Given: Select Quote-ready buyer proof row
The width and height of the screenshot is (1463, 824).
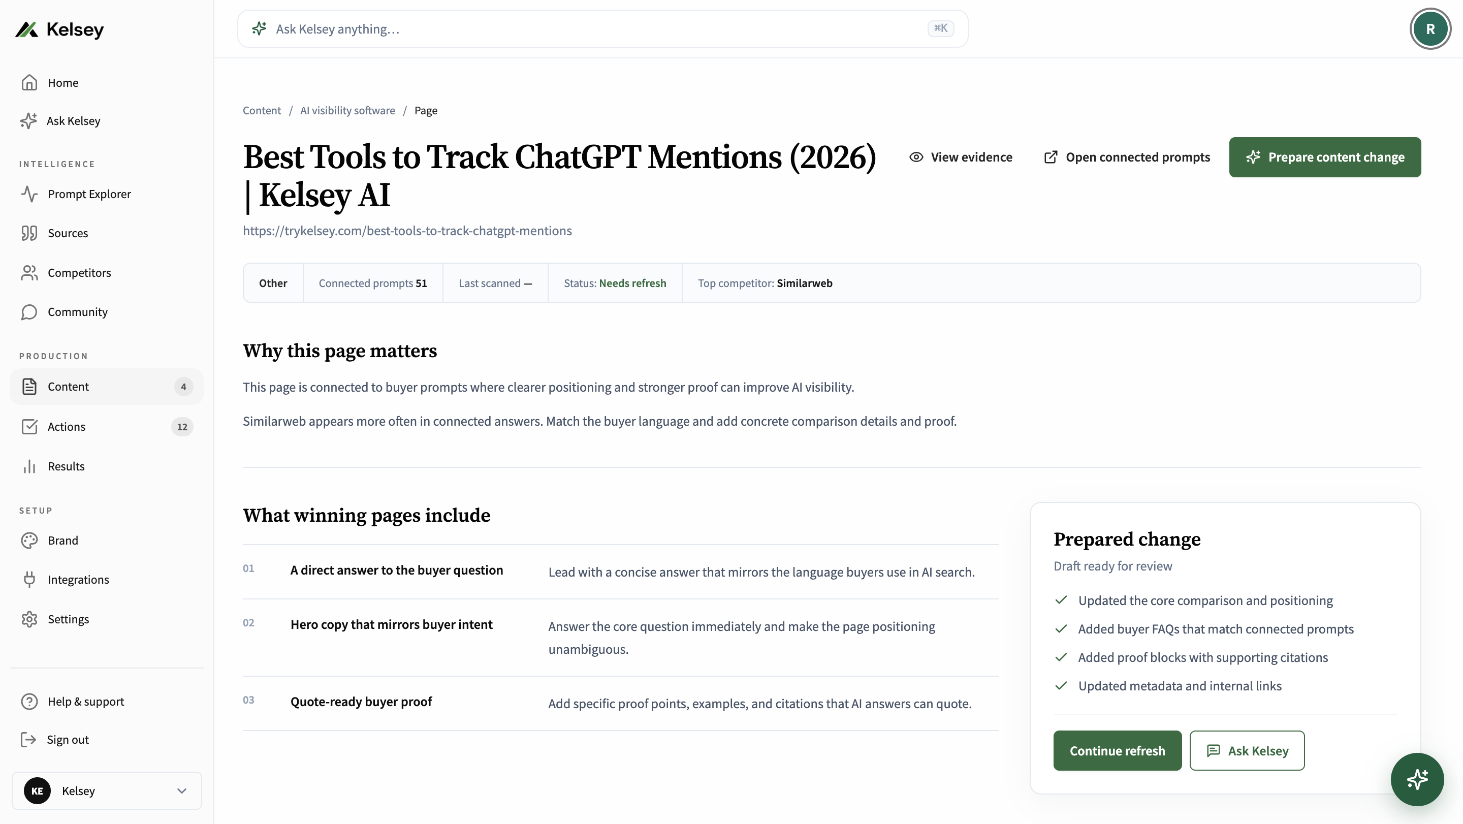Looking at the screenshot, I should (x=621, y=703).
